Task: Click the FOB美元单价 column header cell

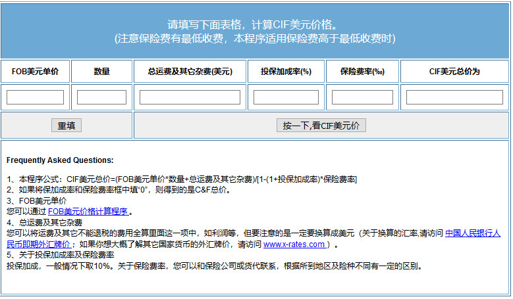Action: click(x=36, y=72)
